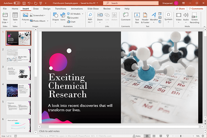Click the Chart icon in Illustrations
Screen dimensions: 207x138
71,22
